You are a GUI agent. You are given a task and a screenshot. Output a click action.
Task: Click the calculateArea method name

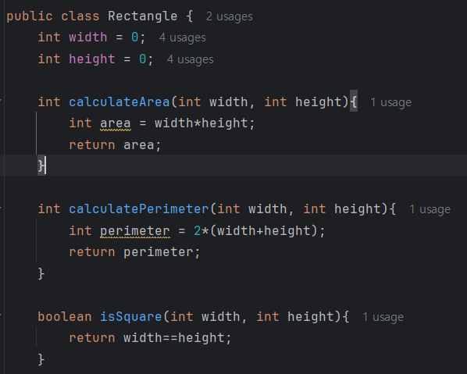(119, 102)
